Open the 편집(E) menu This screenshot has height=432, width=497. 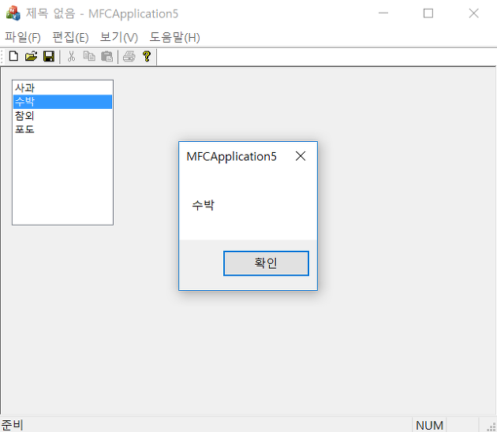70,37
